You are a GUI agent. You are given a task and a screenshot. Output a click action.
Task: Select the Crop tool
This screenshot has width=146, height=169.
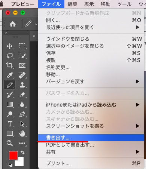click(x=9, y=65)
